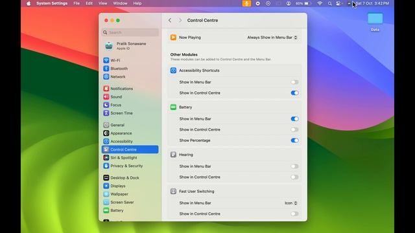This screenshot has width=415, height=233.
Task: Enable Battery Show in Control Centre
Action: point(294,129)
